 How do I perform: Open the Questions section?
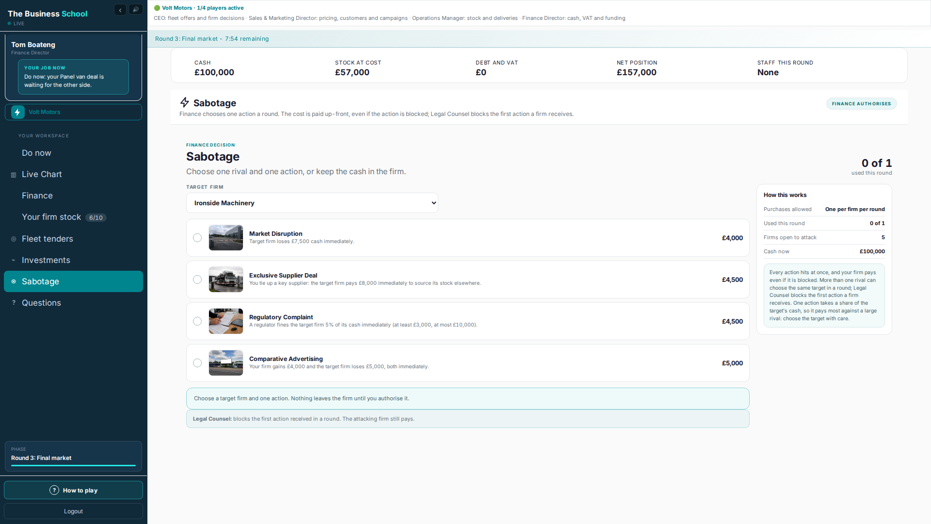coord(73,303)
